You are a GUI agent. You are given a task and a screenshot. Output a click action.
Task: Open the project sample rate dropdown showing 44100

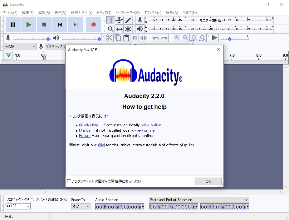click(17, 206)
